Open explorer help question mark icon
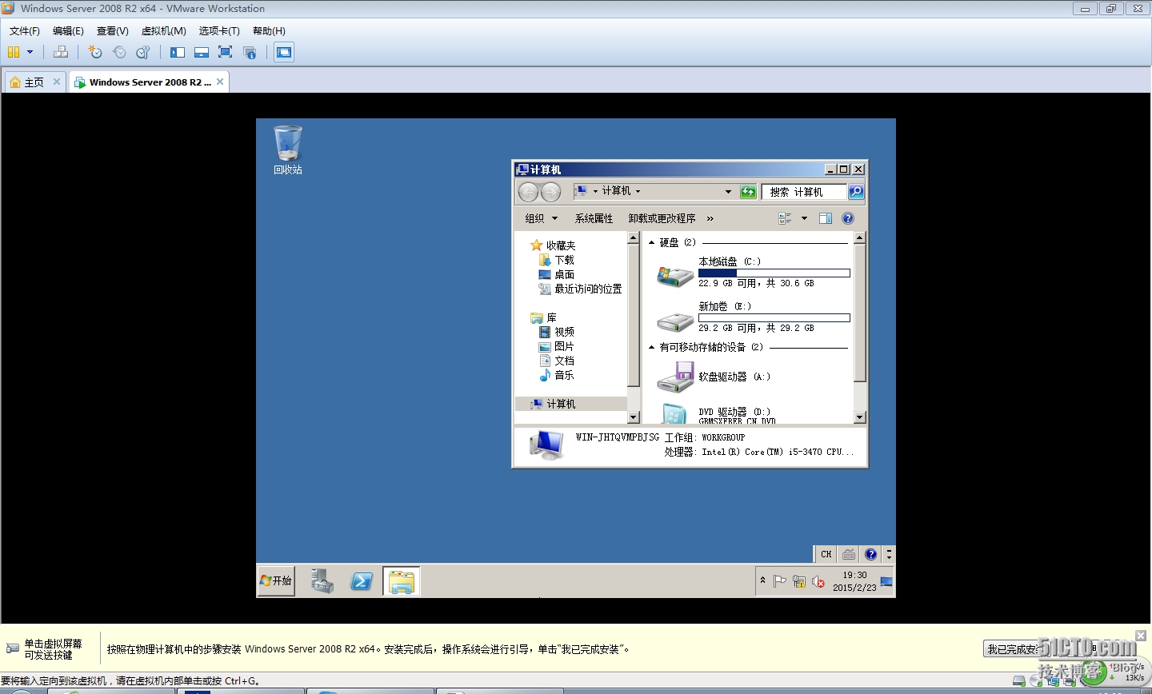 (848, 218)
